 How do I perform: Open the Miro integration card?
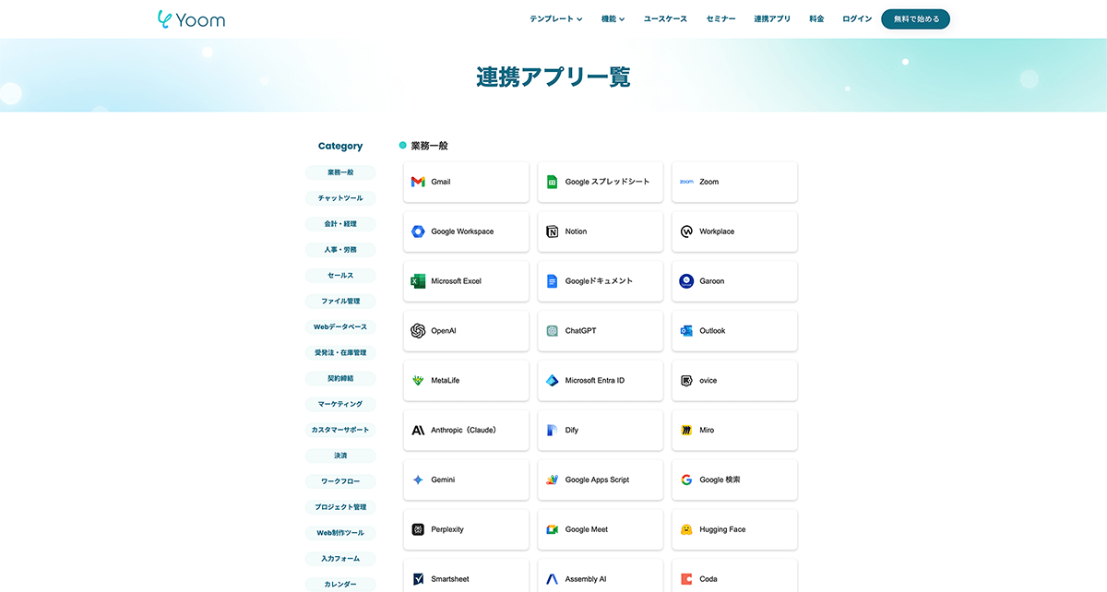(x=734, y=430)
